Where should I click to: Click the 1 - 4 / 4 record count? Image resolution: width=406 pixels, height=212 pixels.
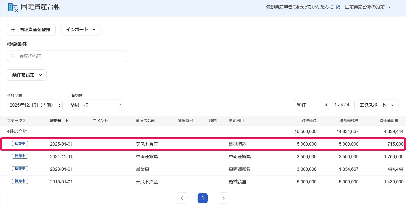[342, 105]
